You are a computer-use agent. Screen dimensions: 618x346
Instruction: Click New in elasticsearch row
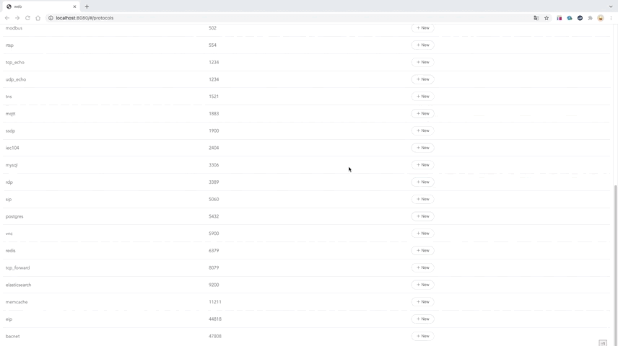422,285
